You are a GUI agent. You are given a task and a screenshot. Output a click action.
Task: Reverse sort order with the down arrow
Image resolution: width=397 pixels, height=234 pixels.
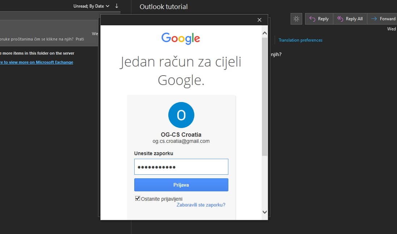click(117, 6)
